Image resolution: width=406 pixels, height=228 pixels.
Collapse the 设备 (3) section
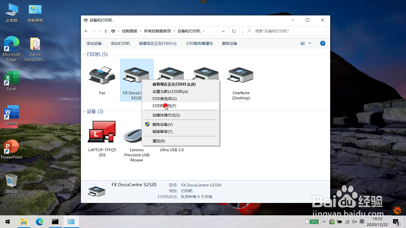coord(84,111)
